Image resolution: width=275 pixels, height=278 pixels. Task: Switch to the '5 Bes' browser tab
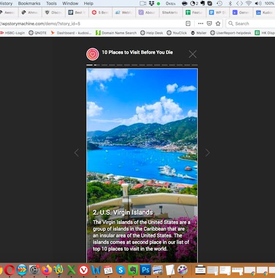(100, 12)
